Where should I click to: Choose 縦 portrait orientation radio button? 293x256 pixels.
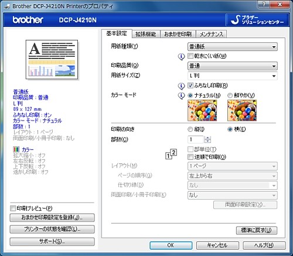pyautogui.click(x=190, y=129)
